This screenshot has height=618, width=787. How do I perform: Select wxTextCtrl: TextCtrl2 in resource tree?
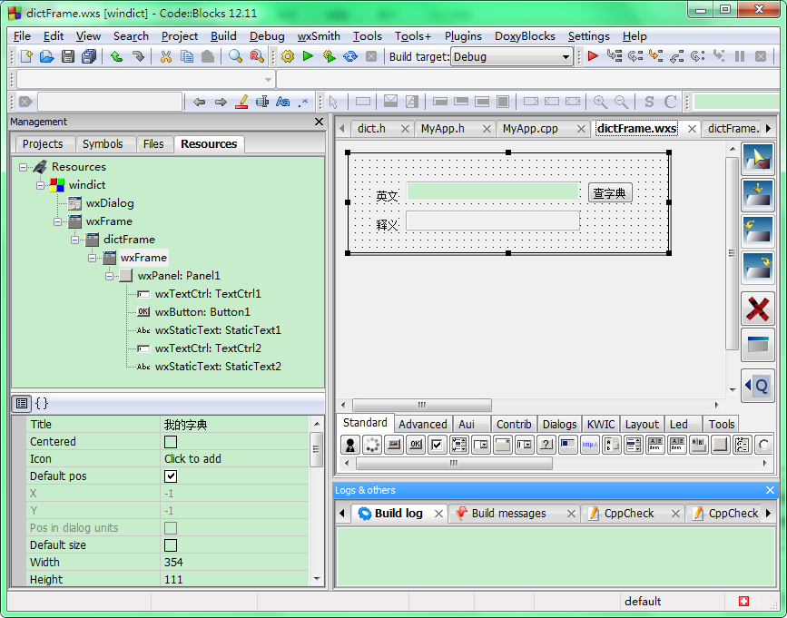(x=208, y=348)
